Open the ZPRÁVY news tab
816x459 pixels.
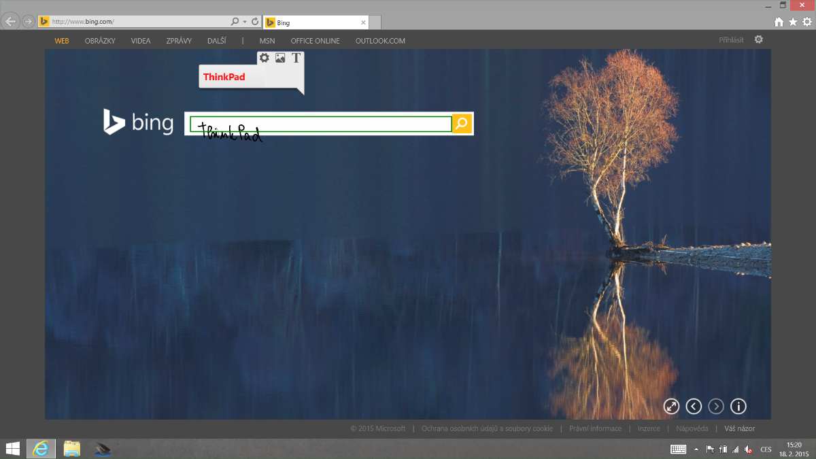179,41
